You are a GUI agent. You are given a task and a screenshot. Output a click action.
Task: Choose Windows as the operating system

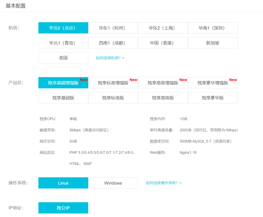click(x=113, y=183)
